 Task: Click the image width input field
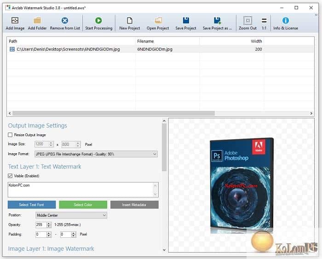pos(42,144)
